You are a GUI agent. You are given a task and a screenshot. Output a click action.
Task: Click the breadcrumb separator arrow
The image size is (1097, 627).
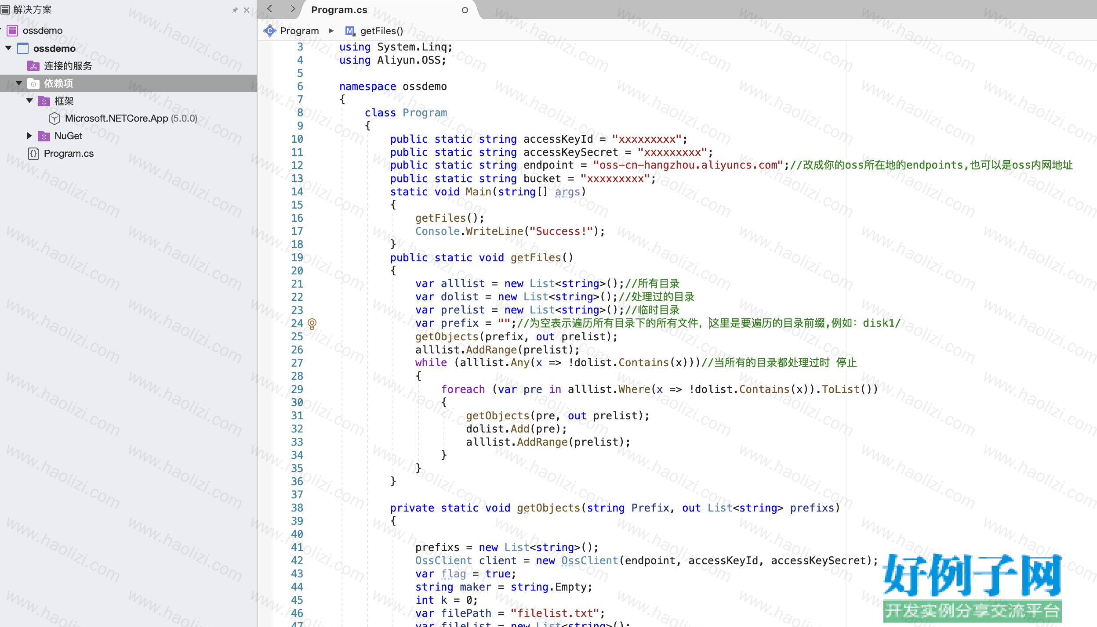(x=331, y=31)
